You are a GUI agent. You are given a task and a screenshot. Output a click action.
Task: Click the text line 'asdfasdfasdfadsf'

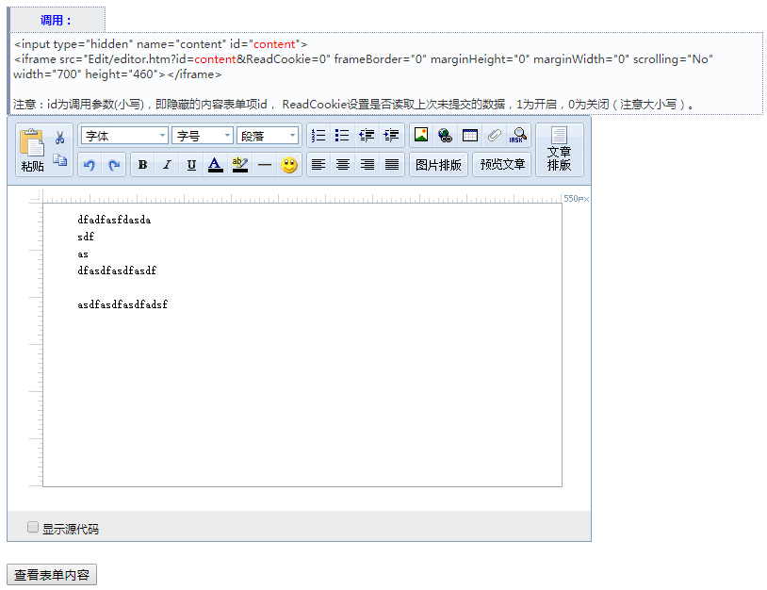(122, 304)
